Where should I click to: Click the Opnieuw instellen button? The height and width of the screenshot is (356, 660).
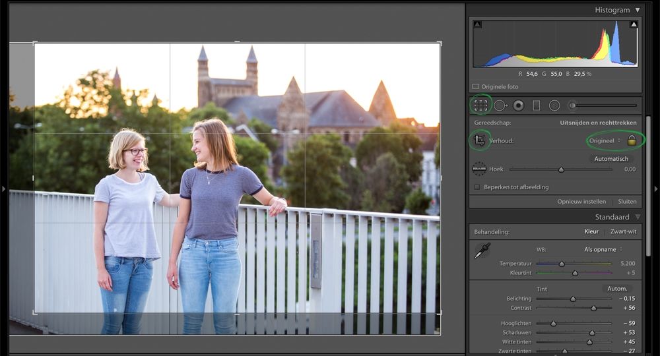click(581, 202)
